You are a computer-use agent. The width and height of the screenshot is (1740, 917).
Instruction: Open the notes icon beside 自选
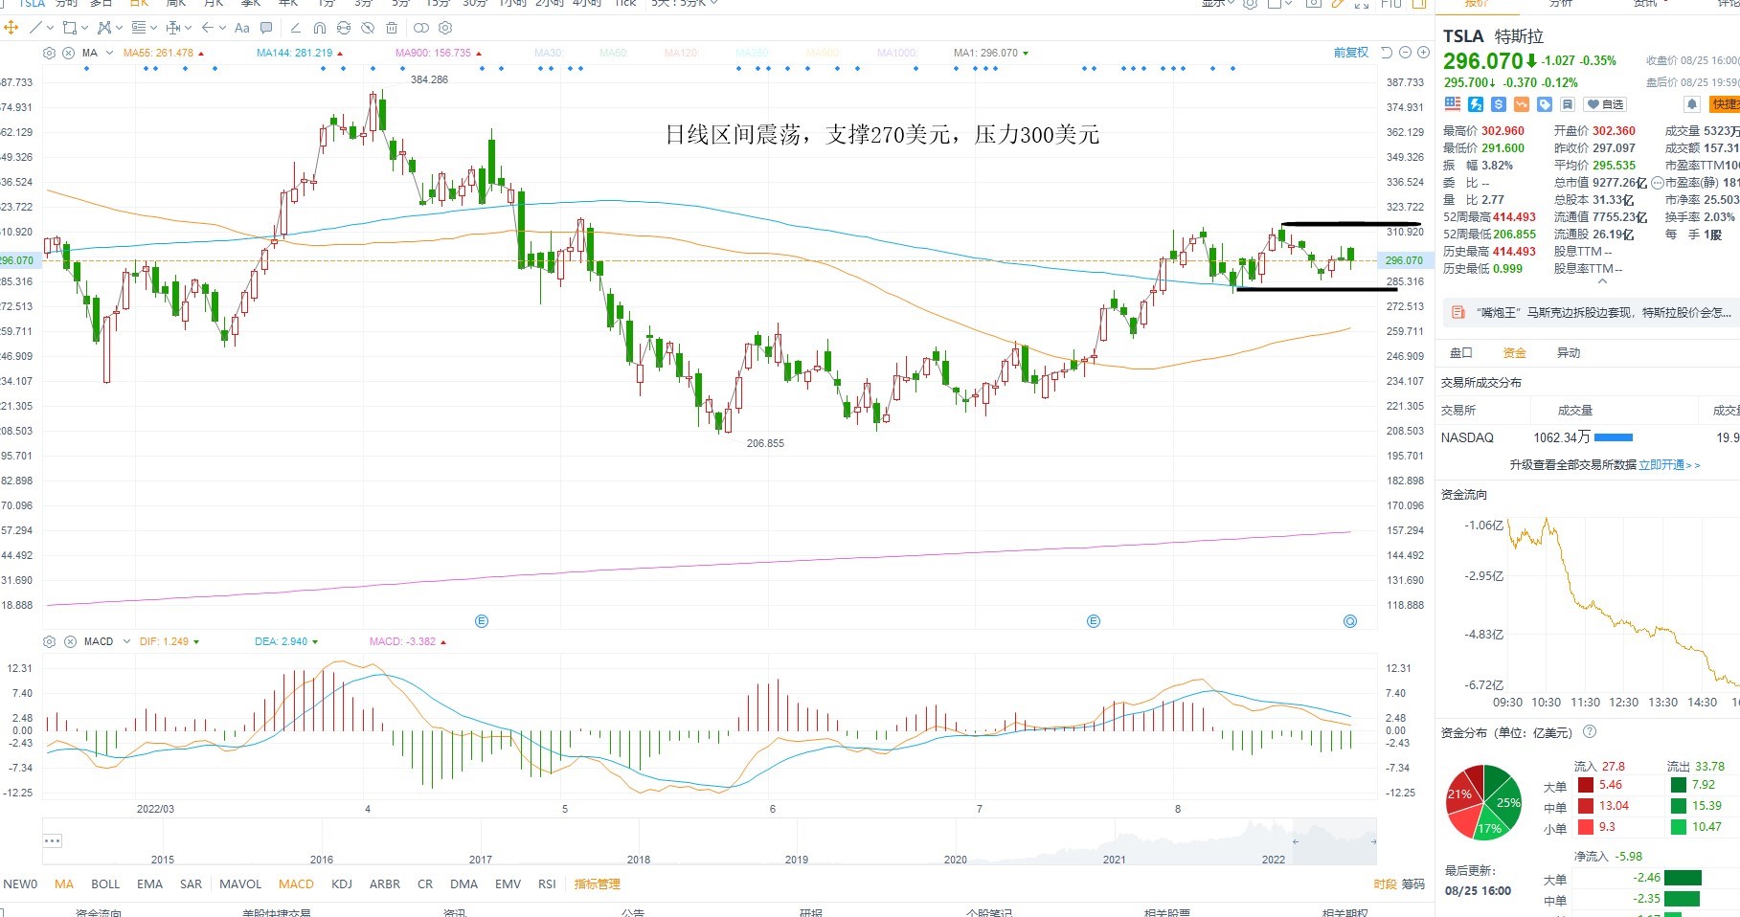tap(1568, 103)
